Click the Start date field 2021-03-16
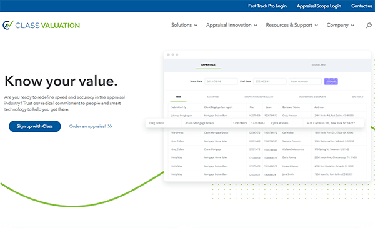This screenshot has width=375, height=228. (221, 81)
